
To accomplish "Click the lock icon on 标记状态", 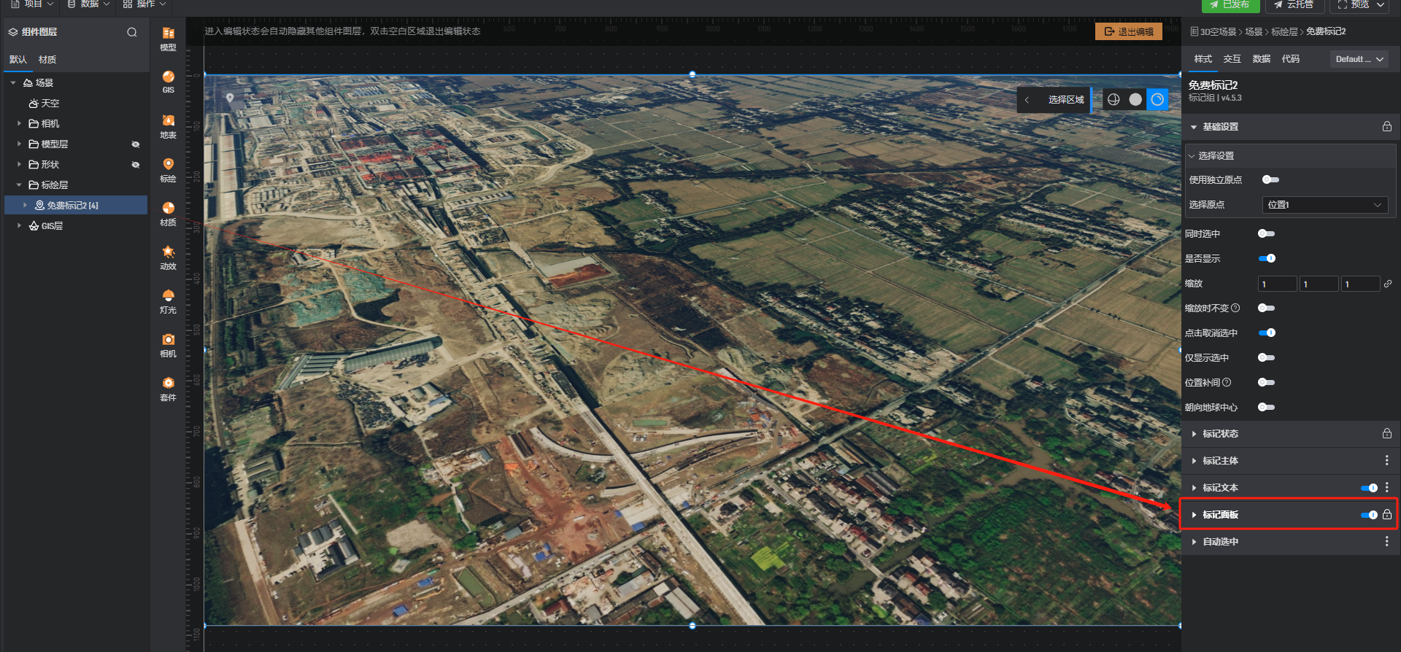I will (x=1387, y=433).
